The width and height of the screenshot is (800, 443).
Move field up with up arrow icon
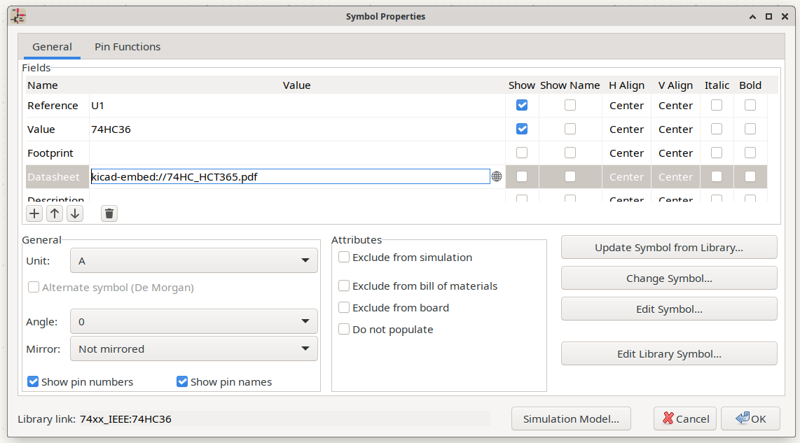tap(55, 213)
